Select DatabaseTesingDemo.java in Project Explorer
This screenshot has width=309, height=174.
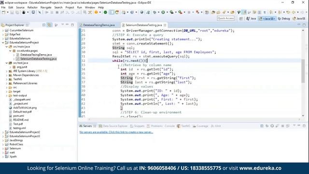[x=36, y=55]
